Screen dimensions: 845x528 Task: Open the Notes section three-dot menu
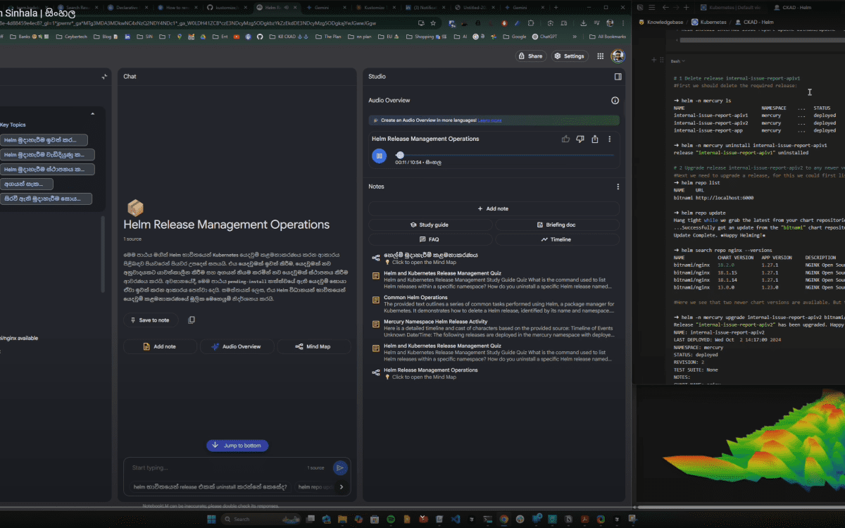click(x=618, y=187)
